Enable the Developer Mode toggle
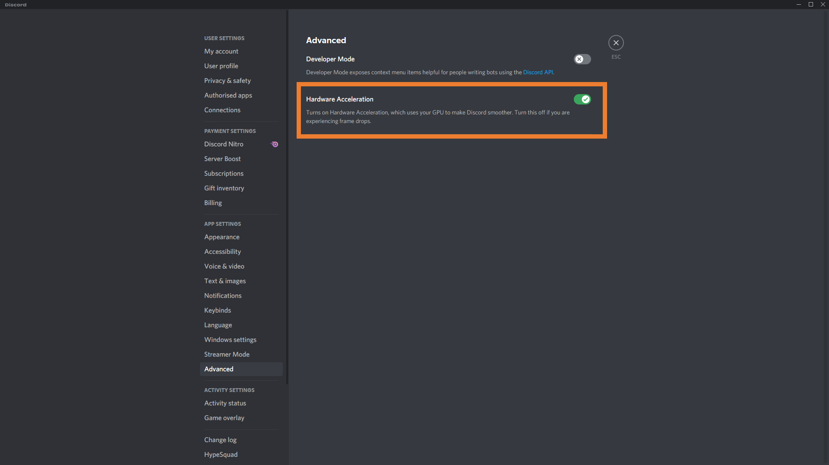The image size is (829, 465). pyautogui.click(x=582, y=59)
